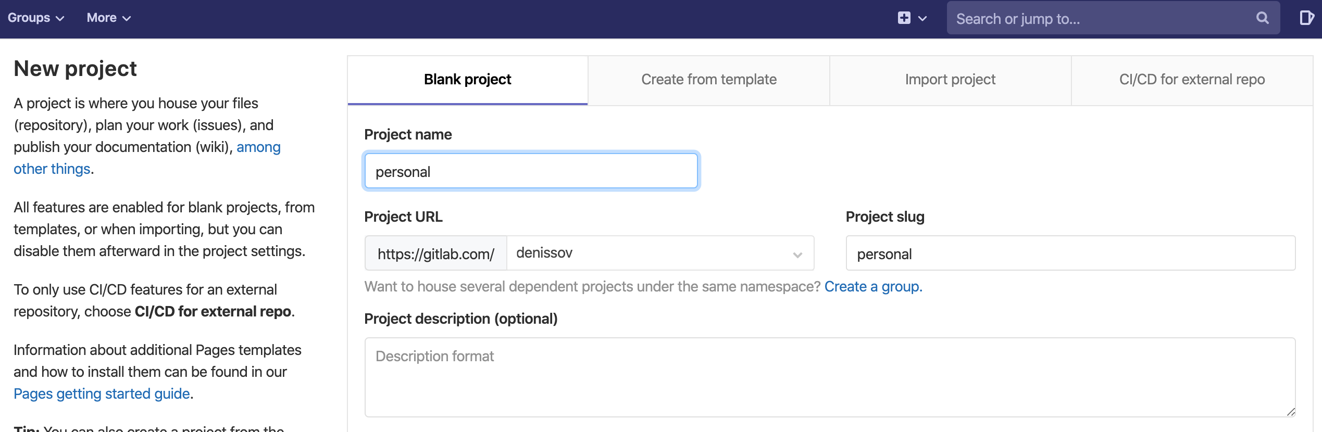1322x432 pixels.
Task: Open the Groups dropdown menu
Action: (x=36, y=18)
